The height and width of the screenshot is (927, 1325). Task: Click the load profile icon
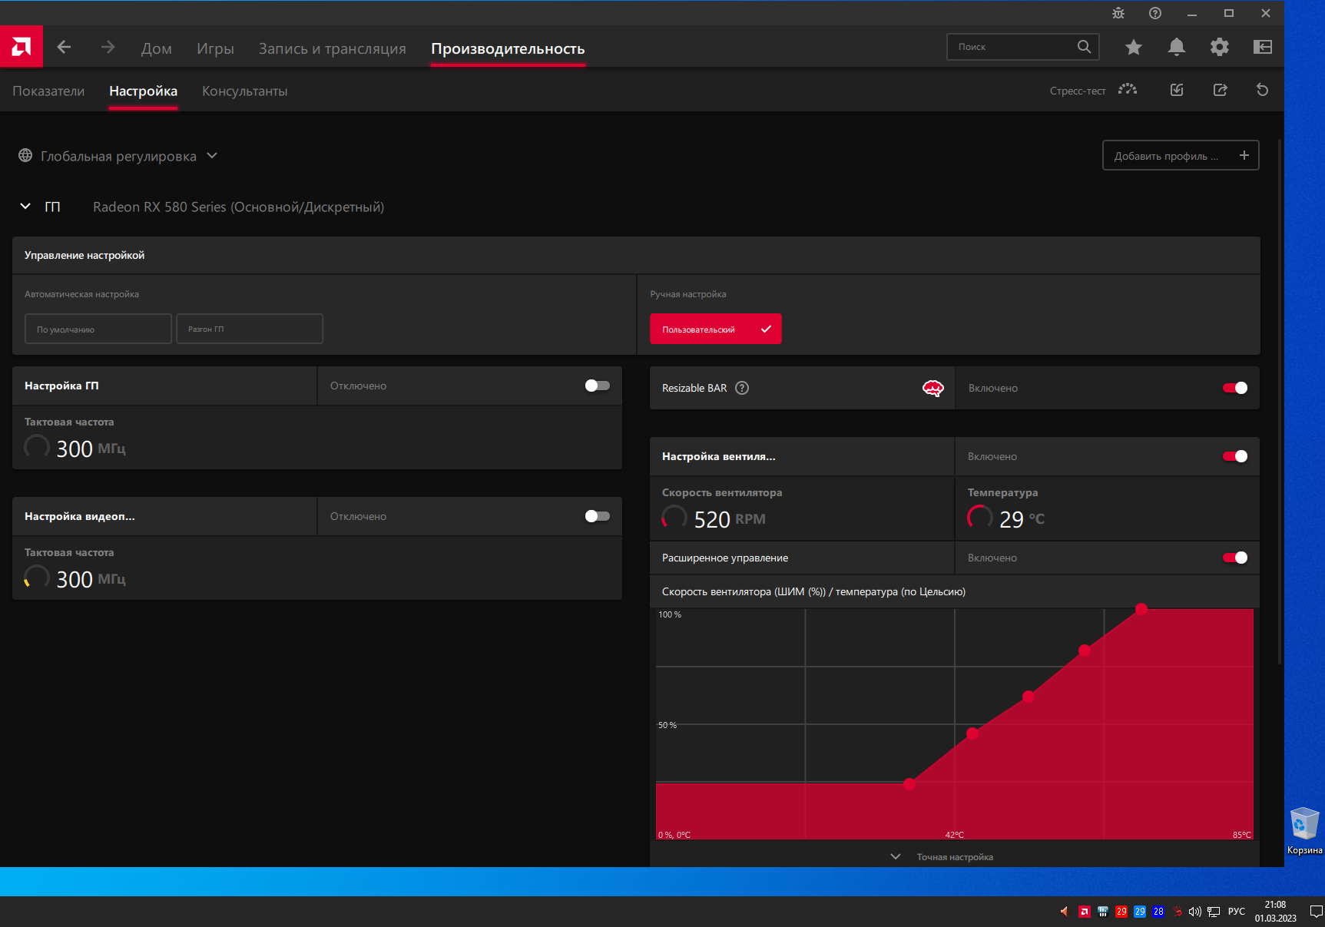click(x=1177, y=90)
